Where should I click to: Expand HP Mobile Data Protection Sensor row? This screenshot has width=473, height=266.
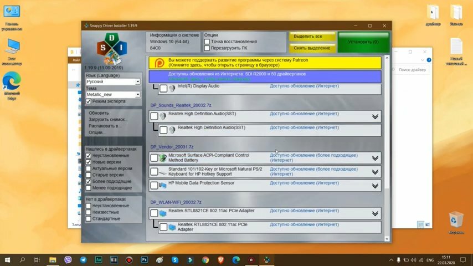tap(375, 186)
